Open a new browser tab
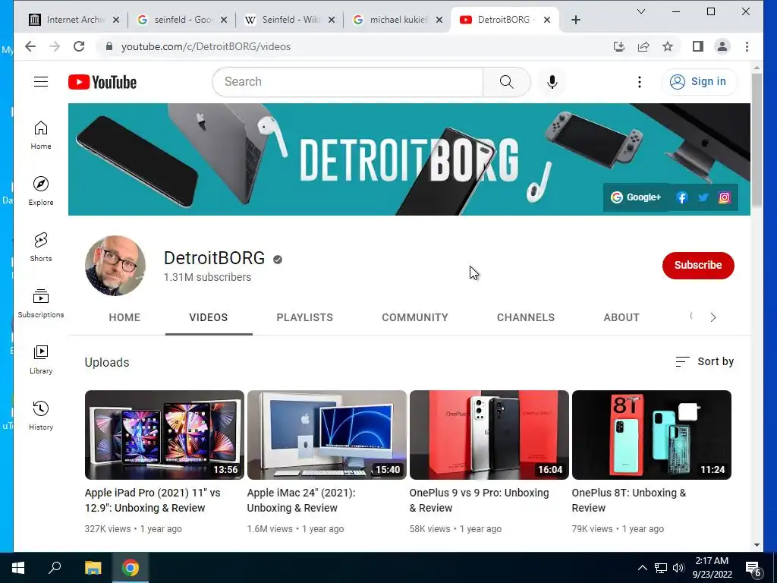 click(x=576, y=20)
